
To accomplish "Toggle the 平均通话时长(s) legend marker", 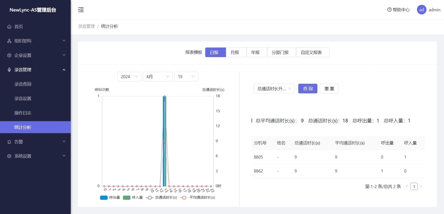I will (x=184, y=198).
